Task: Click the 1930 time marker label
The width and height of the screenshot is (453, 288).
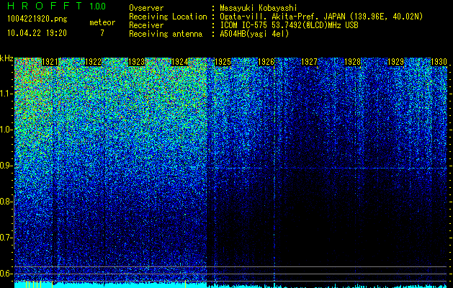Action: (x=439, y=62)
